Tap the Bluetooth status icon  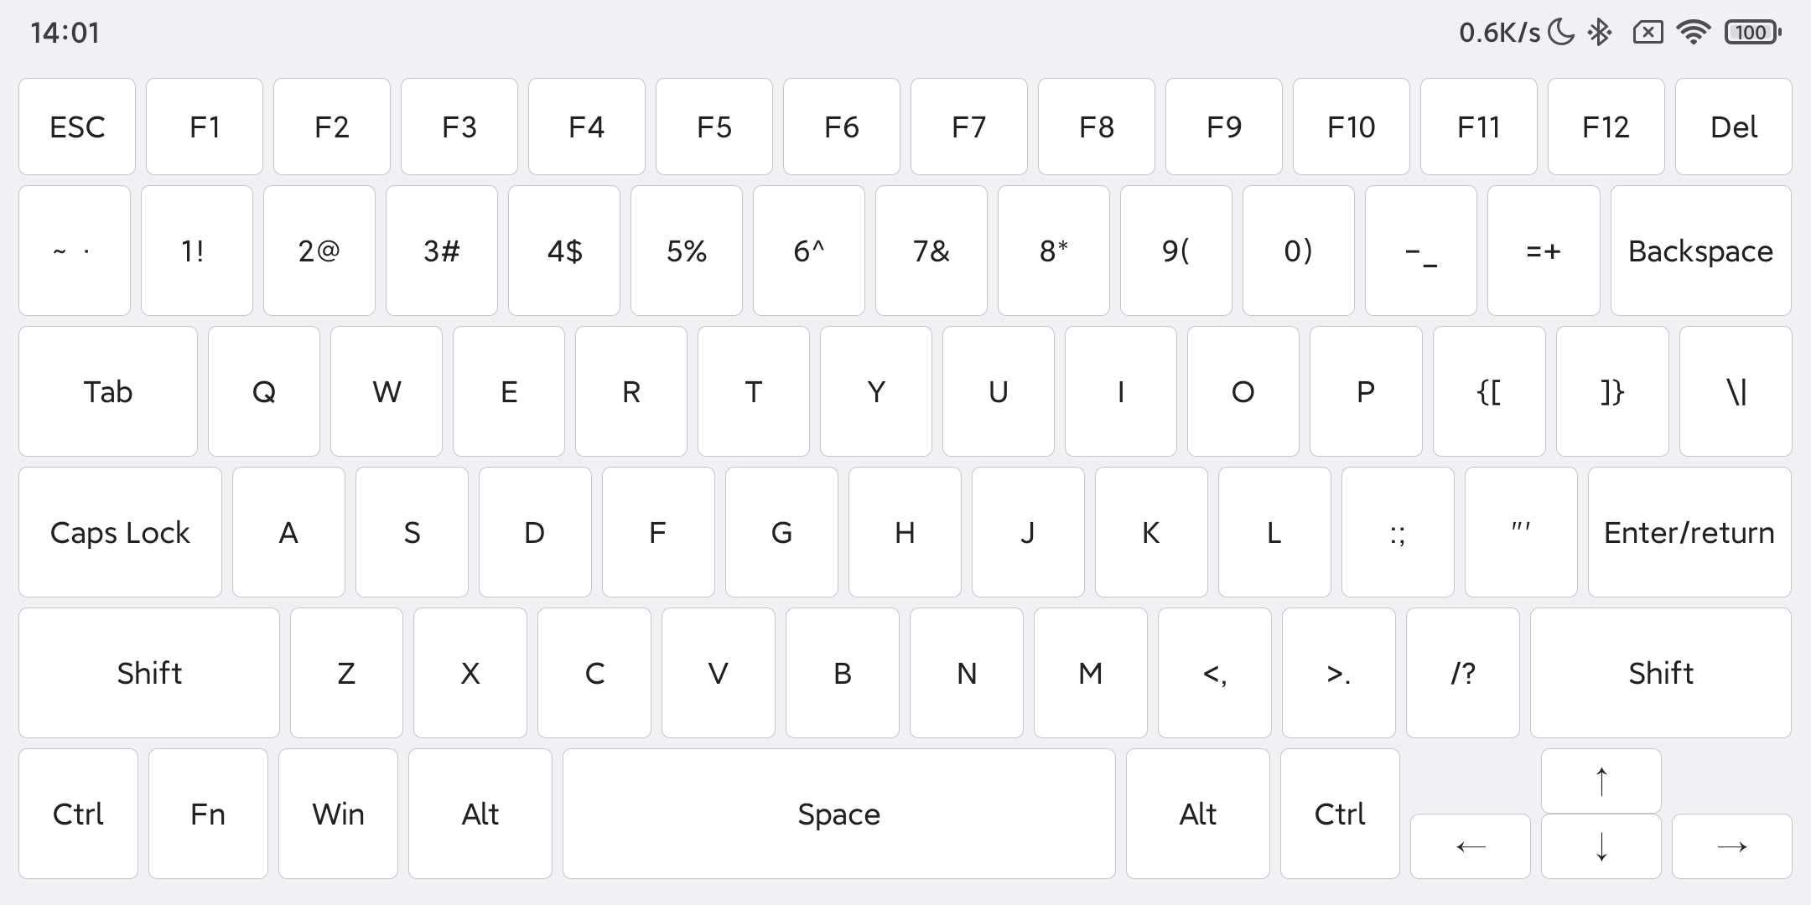[1600, 33]
